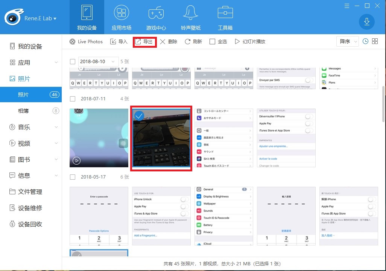
Task: Click the download manager arrow icon
Action: (366, 22)
